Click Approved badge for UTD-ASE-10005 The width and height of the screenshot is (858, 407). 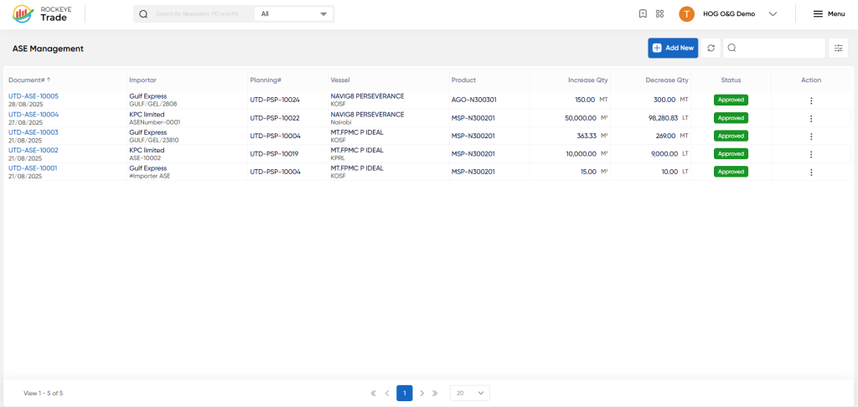pos(731,100)
